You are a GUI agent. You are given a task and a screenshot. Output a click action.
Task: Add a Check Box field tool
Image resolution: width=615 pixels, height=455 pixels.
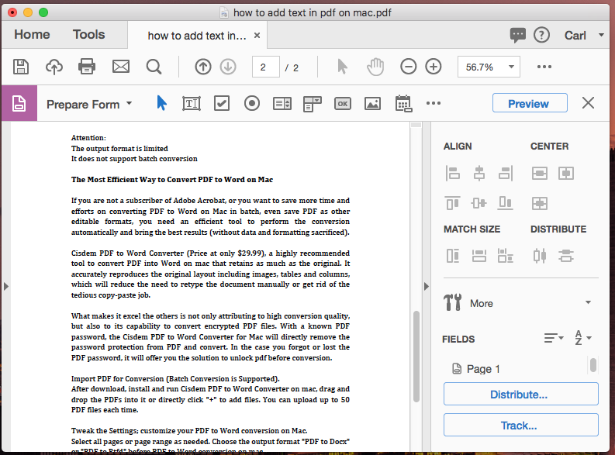(x=222, y=103)
